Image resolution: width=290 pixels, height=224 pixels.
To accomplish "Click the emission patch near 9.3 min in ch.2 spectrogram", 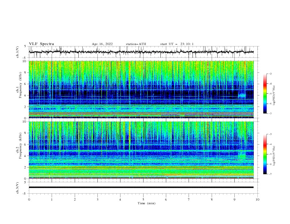I will click(242, 155).
